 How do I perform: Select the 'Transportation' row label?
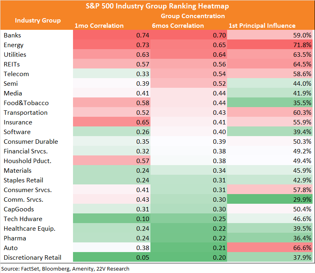pyautogui.click(x=25, y=113)
